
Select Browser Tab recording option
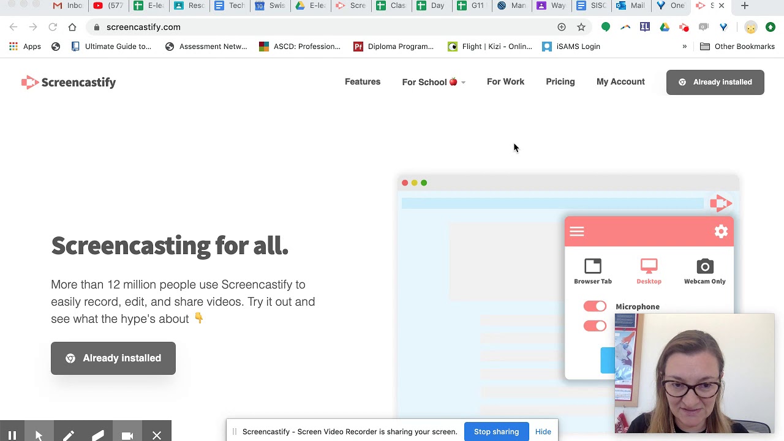pyautogui.click(x=593, y=271)
